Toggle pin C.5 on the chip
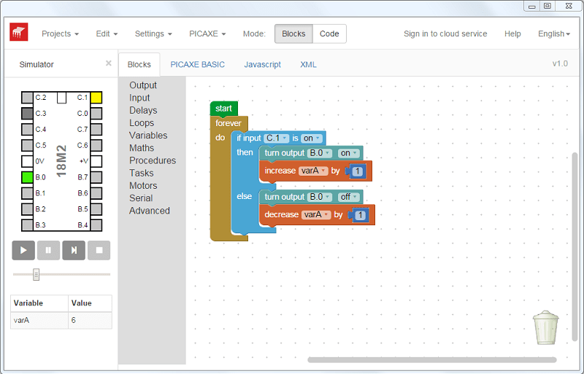Viewport: 584px width, 374px height. coord(27,145)
